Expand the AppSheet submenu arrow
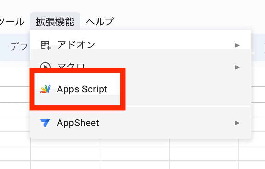This screenshot has width=265, height=169. coord(237,123)
